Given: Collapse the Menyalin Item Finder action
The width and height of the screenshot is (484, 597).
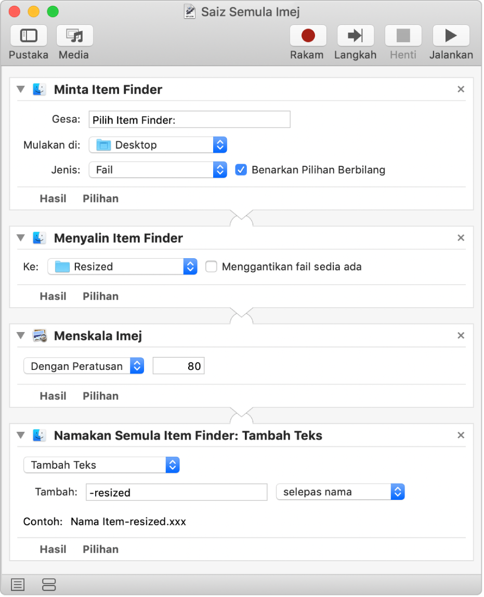Looking at the screenshot, I should [x=21, y=238].
